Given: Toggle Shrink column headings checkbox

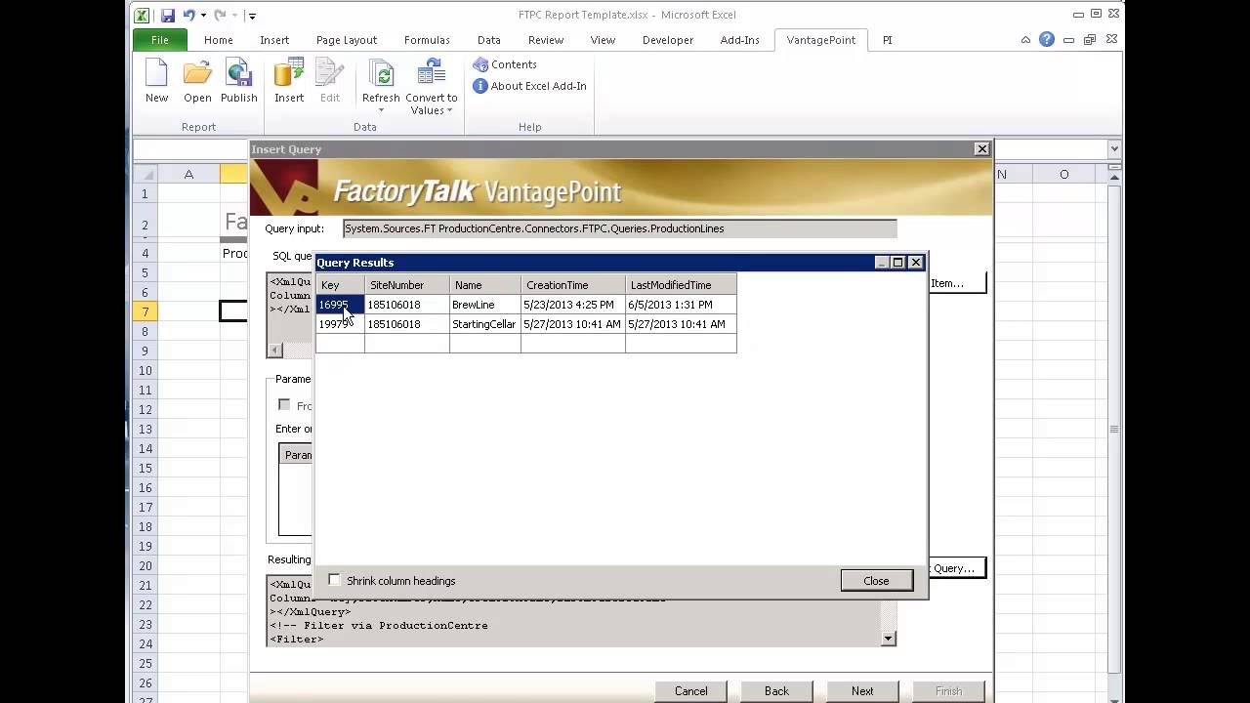Looking at the screenshot, I should point(335,580).
